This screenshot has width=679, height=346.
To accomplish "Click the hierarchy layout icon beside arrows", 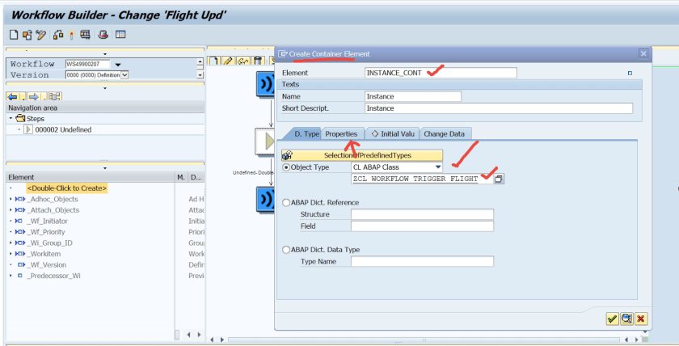I will 55,96.
